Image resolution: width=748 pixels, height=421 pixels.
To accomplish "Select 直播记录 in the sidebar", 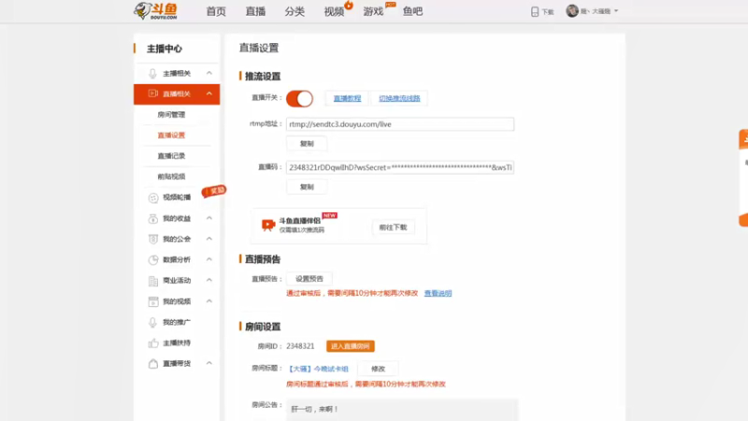I will [x=171, y=156].
